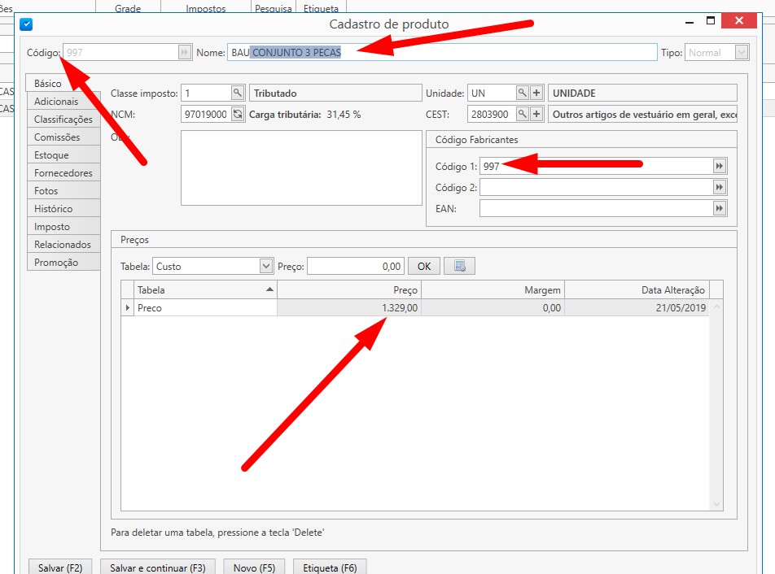Sort by the Tabela column header

click(204, 290)
